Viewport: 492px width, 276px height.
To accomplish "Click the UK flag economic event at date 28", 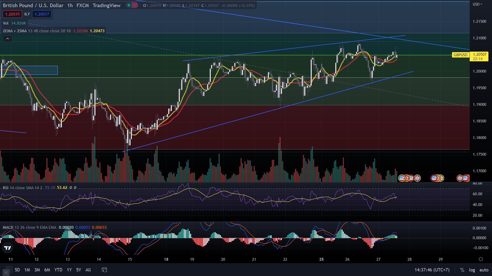I will tap(417, 178).
